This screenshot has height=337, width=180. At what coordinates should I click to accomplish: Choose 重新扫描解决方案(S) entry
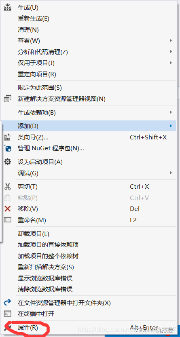[x=46, y=267]
